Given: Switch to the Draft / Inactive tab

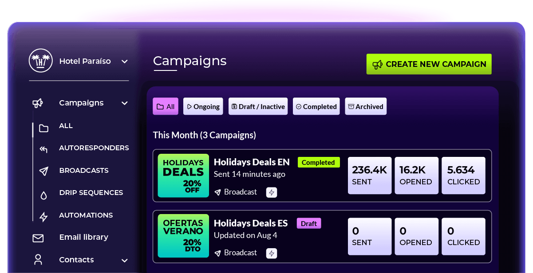Looking at the screenshot, I should pos(258,106).
